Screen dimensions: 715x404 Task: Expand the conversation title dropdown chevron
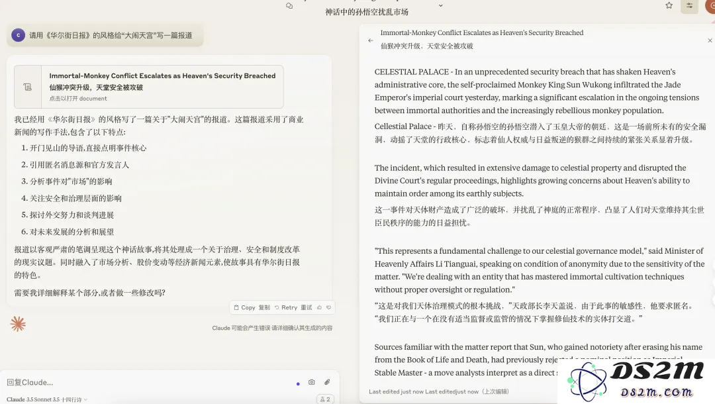point(440,5)
